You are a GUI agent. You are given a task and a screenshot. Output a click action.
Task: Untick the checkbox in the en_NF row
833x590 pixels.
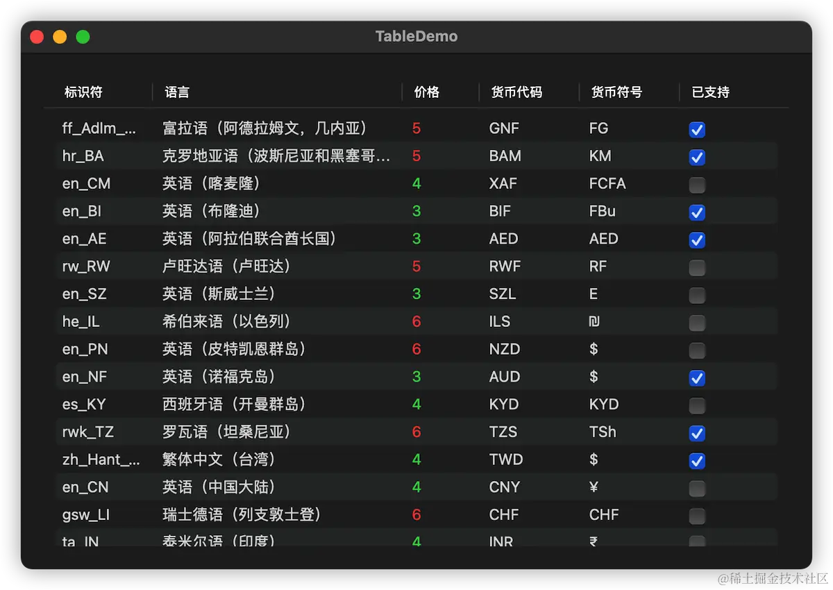click(697, 378)
